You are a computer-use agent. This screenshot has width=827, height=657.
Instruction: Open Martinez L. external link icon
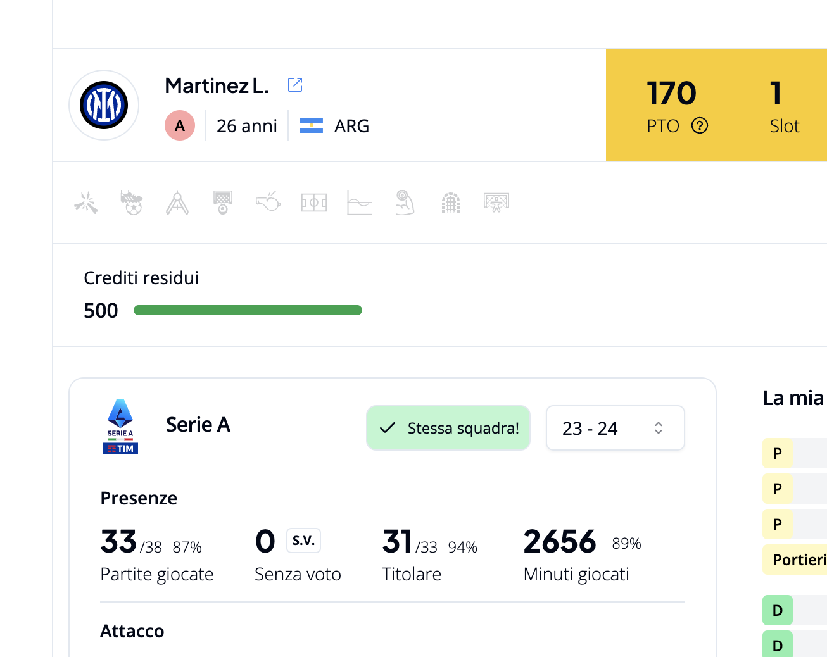click(295, 85)
